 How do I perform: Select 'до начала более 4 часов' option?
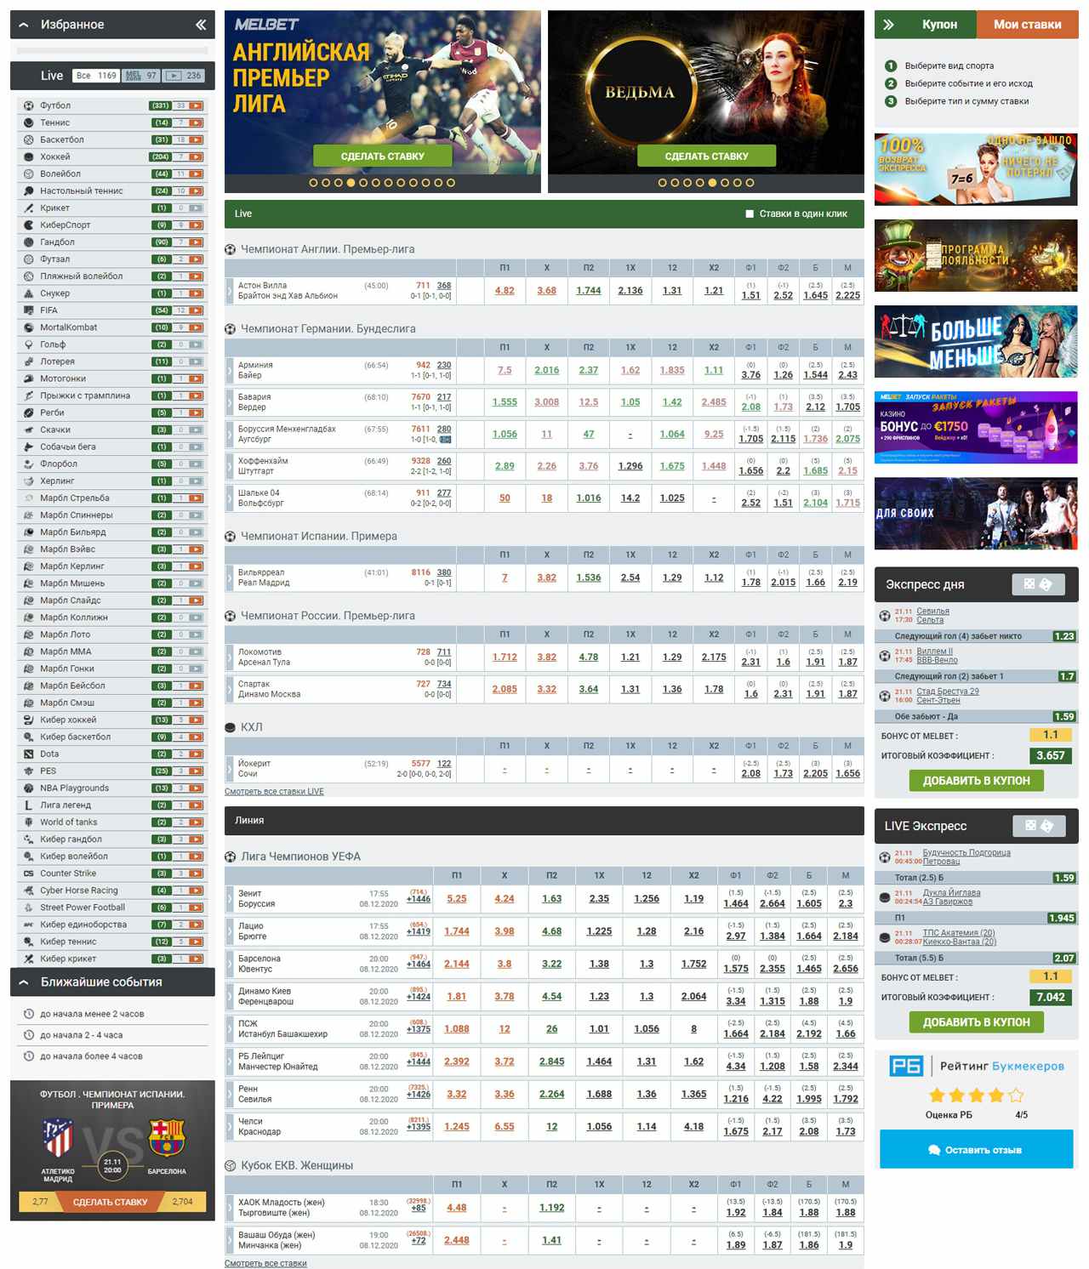coord(91,1056)
